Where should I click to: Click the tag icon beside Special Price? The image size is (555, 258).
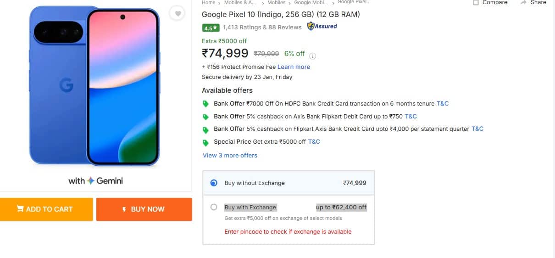coord(206,142)
